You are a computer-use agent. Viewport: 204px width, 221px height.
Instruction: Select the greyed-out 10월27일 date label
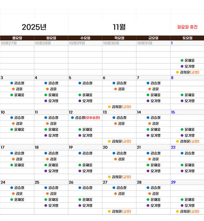tap(9, 43)
